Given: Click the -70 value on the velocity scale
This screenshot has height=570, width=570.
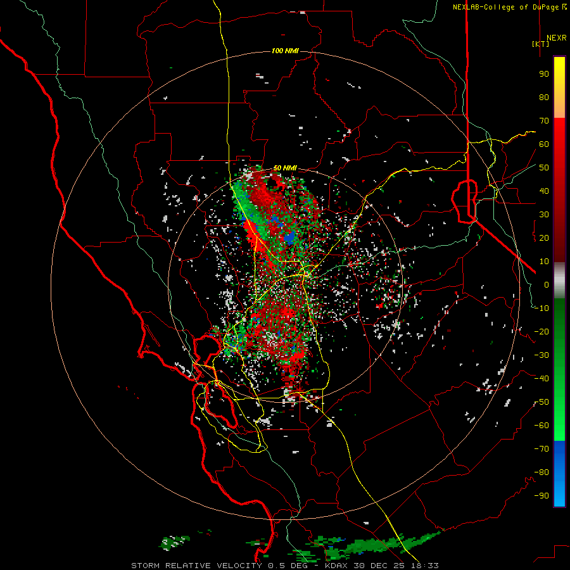Looking at the screenshot, I should 541,449.
